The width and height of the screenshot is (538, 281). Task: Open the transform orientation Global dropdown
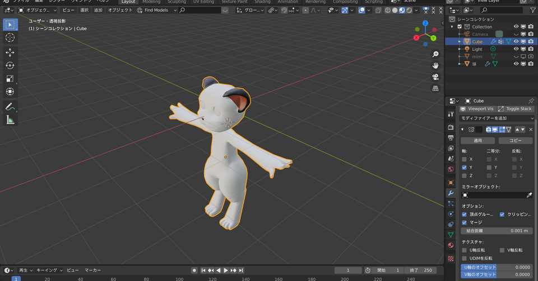[x=251, y=10]
